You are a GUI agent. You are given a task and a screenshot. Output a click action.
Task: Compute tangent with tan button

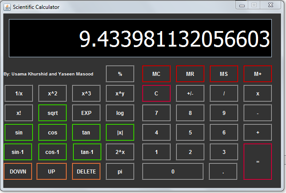tap(86, 132)
